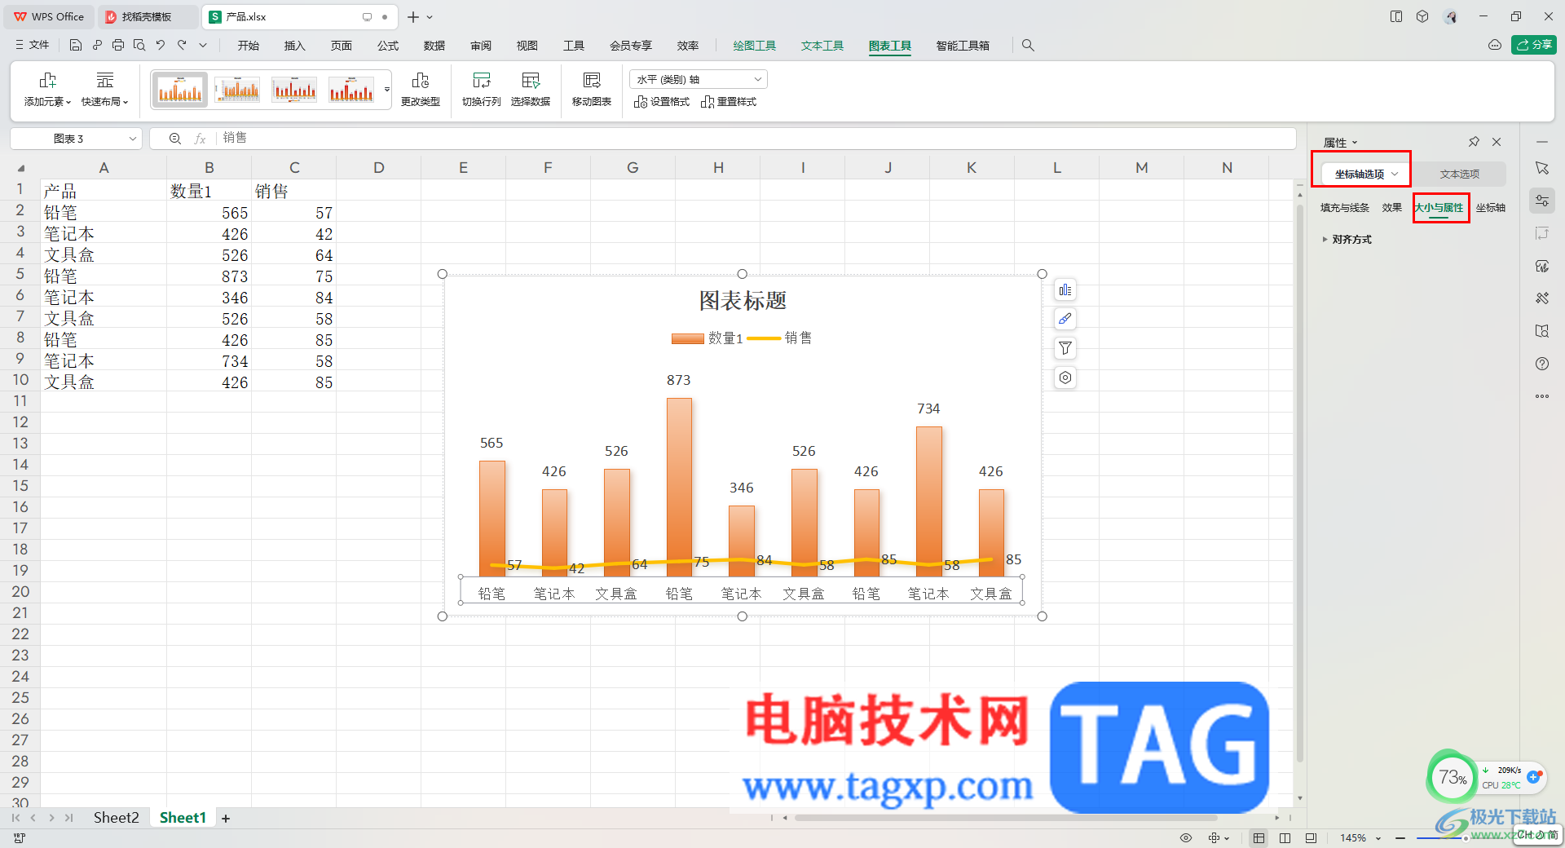Select the fourth chart style thumbnail
The width and height of the screenshot is (1565, 848).
click(x=351, y=90)
